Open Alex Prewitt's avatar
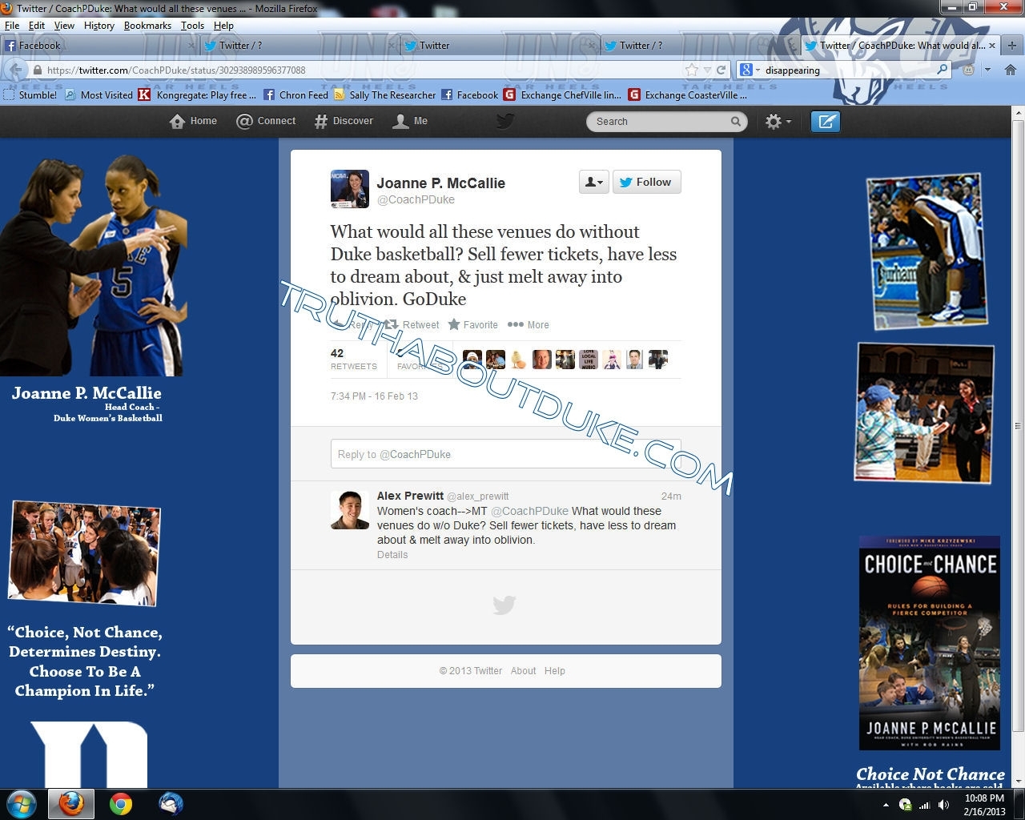The width and height of the screenshot is (1025, 820). coord(350,510)
